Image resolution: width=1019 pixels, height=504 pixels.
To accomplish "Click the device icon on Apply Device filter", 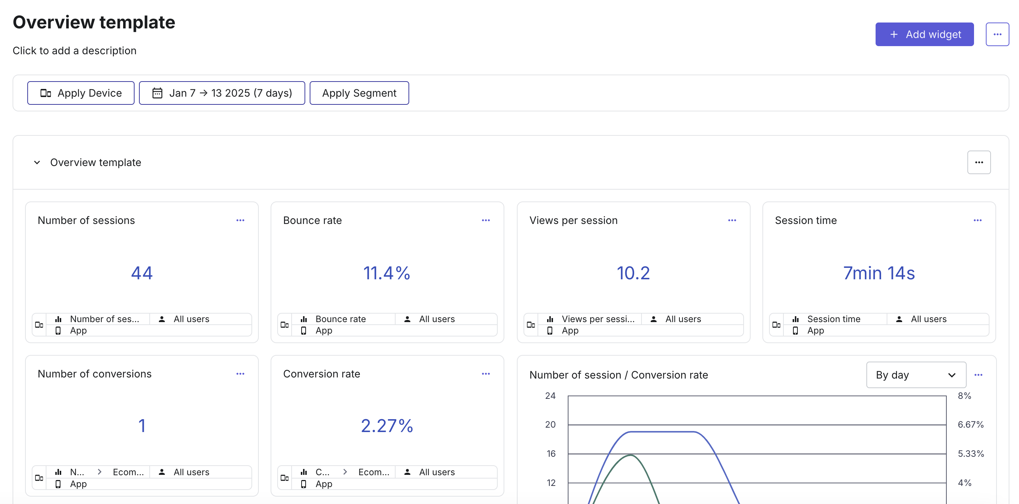I will 46,93.
